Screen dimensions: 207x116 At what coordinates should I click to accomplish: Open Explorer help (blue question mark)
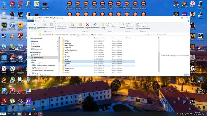[x=188, y=21]
